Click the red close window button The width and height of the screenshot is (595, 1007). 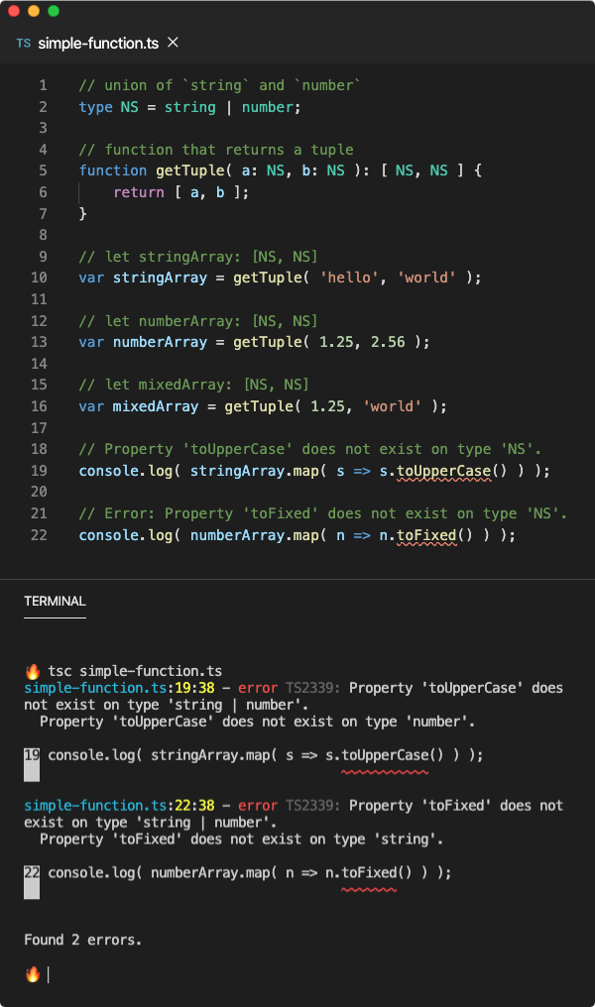click(x=14, y=11)
